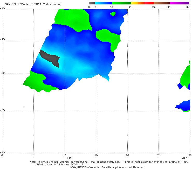Click the "Data buffer is 24 hrs" note
Screen dimensions: 192x169
(x=60, y=165)
